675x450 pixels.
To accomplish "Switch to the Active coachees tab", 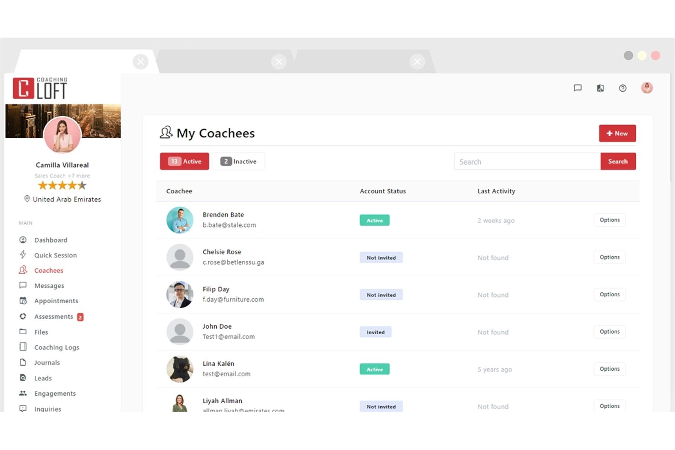I will click(185, 161).
